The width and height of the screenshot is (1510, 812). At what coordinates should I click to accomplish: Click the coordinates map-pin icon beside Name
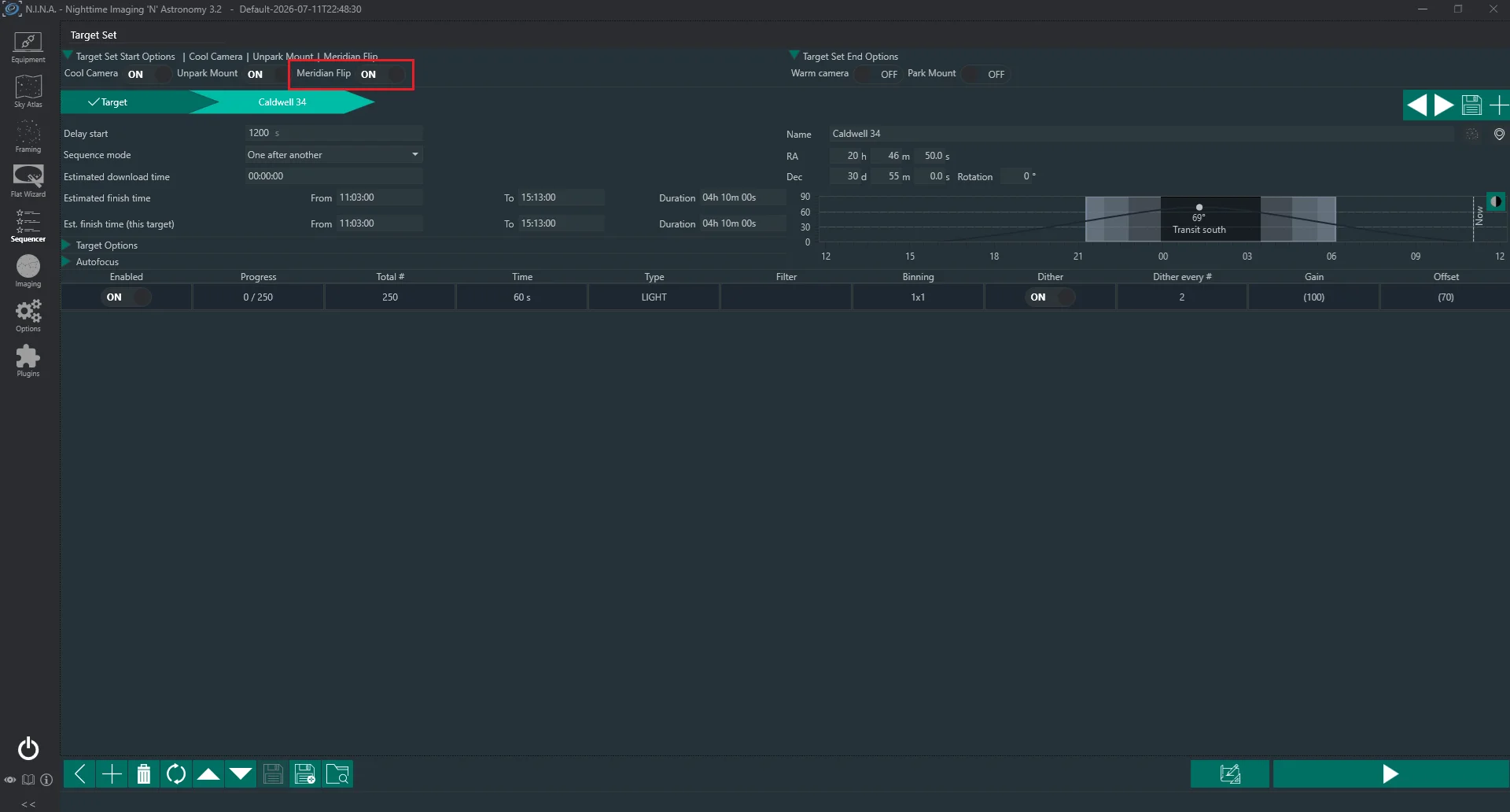1499,135
